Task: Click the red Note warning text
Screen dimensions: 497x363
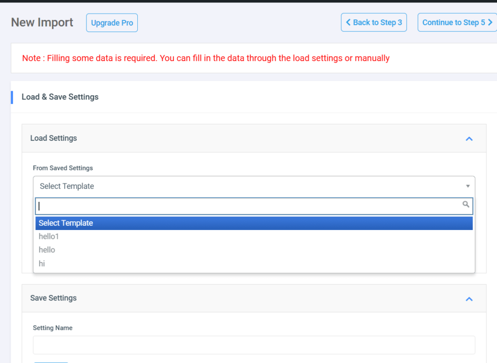Action: point(206,58)
